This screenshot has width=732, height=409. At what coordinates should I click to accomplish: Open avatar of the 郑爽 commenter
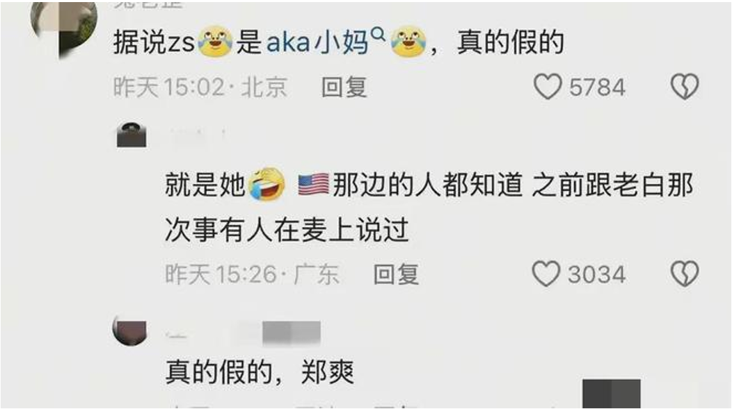click(x=130, y=331)
